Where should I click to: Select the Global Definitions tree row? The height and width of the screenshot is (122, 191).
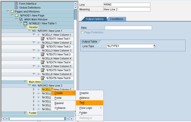click(x=37, y=8)
